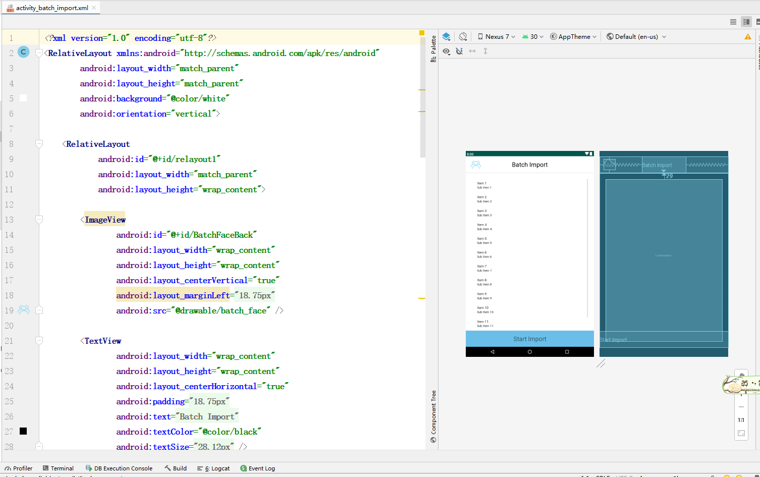Open the Default (en-us) locale dropdown
This screenshot has height=477, width=760.
(x=636, y=37)
